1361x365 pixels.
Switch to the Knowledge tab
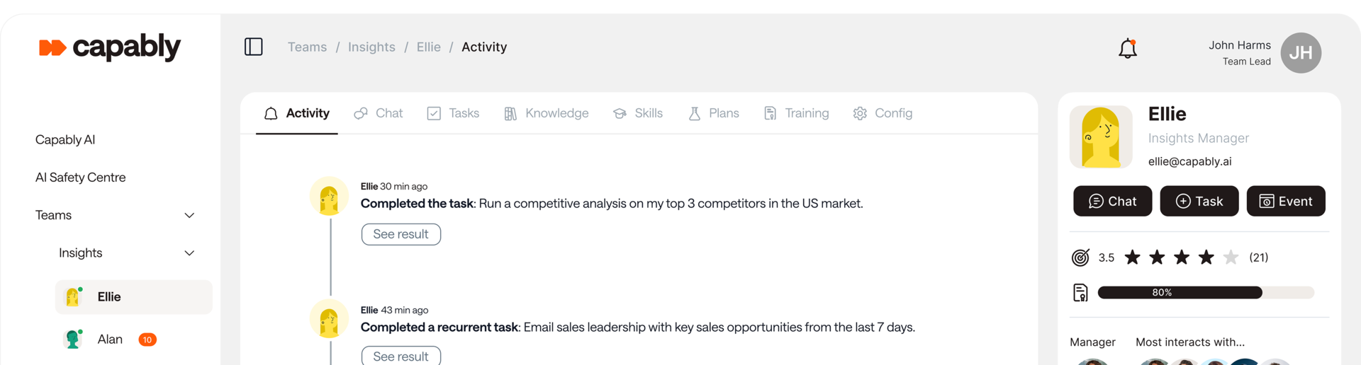[547, 113]
